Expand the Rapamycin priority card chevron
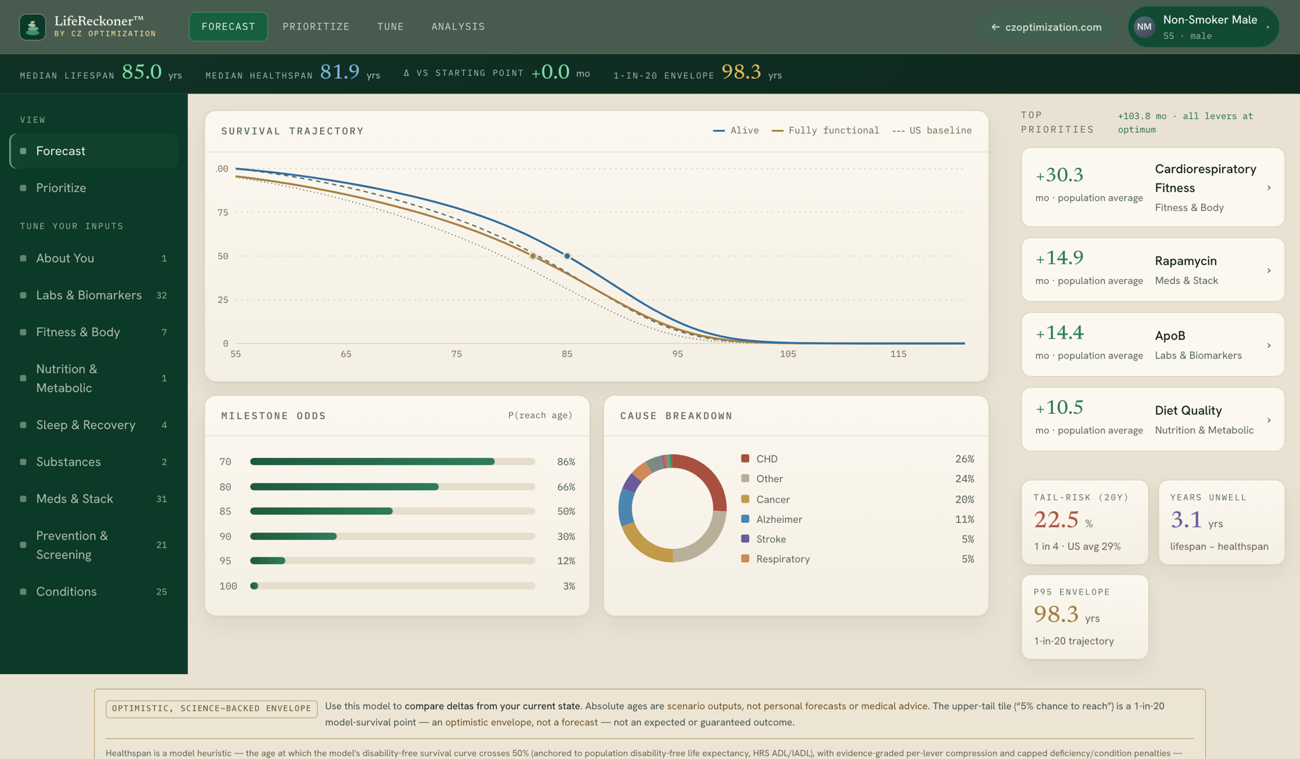The width and height of the screenshot is (1300, 759). (1269, 271)
